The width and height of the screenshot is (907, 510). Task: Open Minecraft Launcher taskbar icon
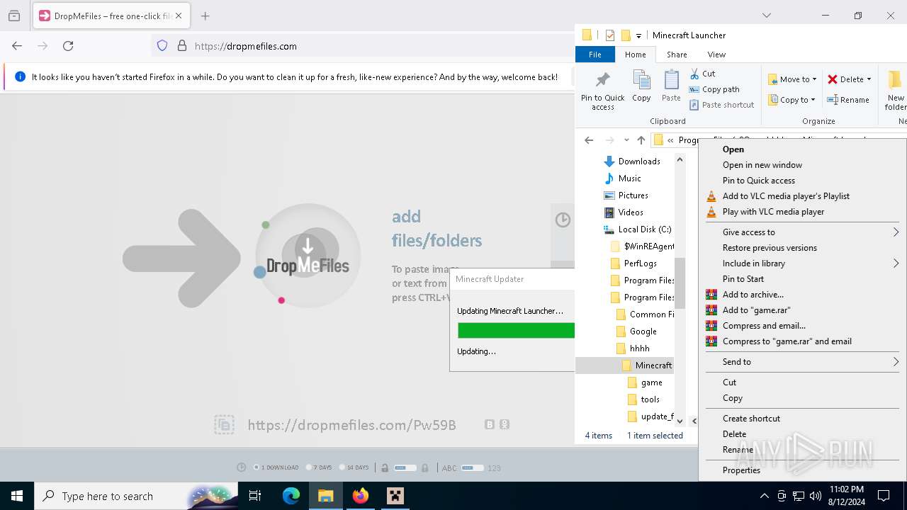395,496
